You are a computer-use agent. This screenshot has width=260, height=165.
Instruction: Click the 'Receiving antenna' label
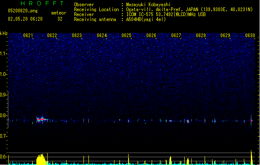(x=95, y=19)
